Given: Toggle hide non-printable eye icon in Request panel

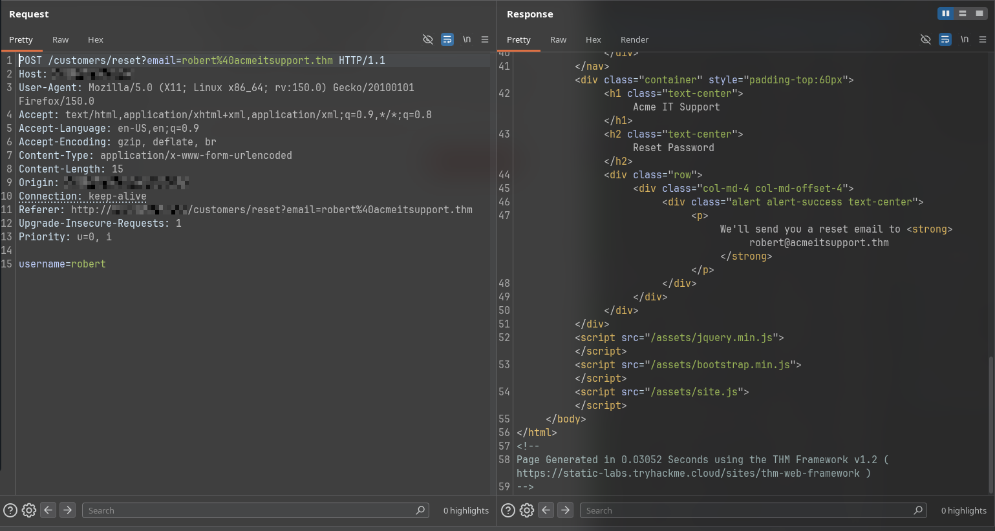Looking at the screenshot, I should [427, 39].
